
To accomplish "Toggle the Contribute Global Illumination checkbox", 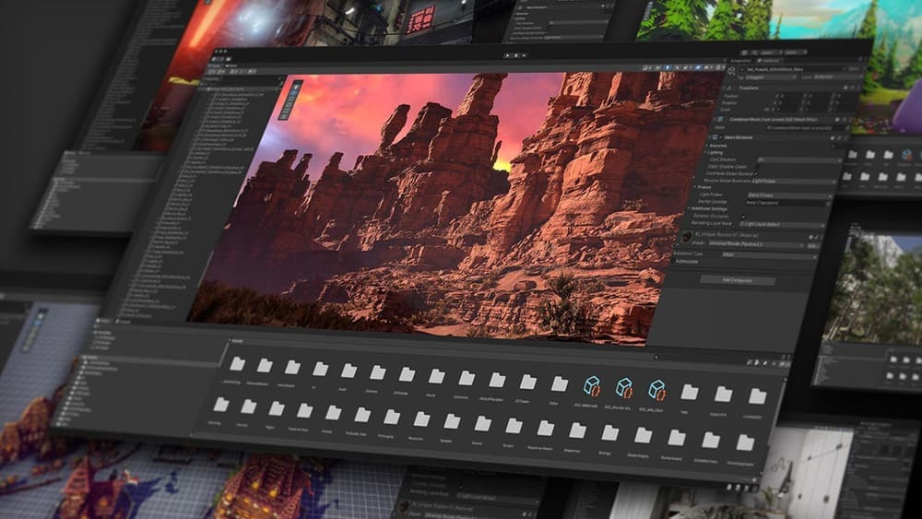I will [x=754, y=172].
